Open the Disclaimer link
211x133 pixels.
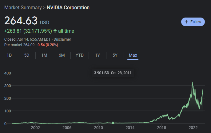(x=62, y=39)
